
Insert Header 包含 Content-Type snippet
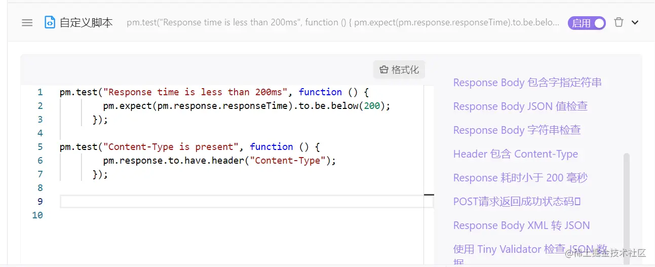pos(516,154)
